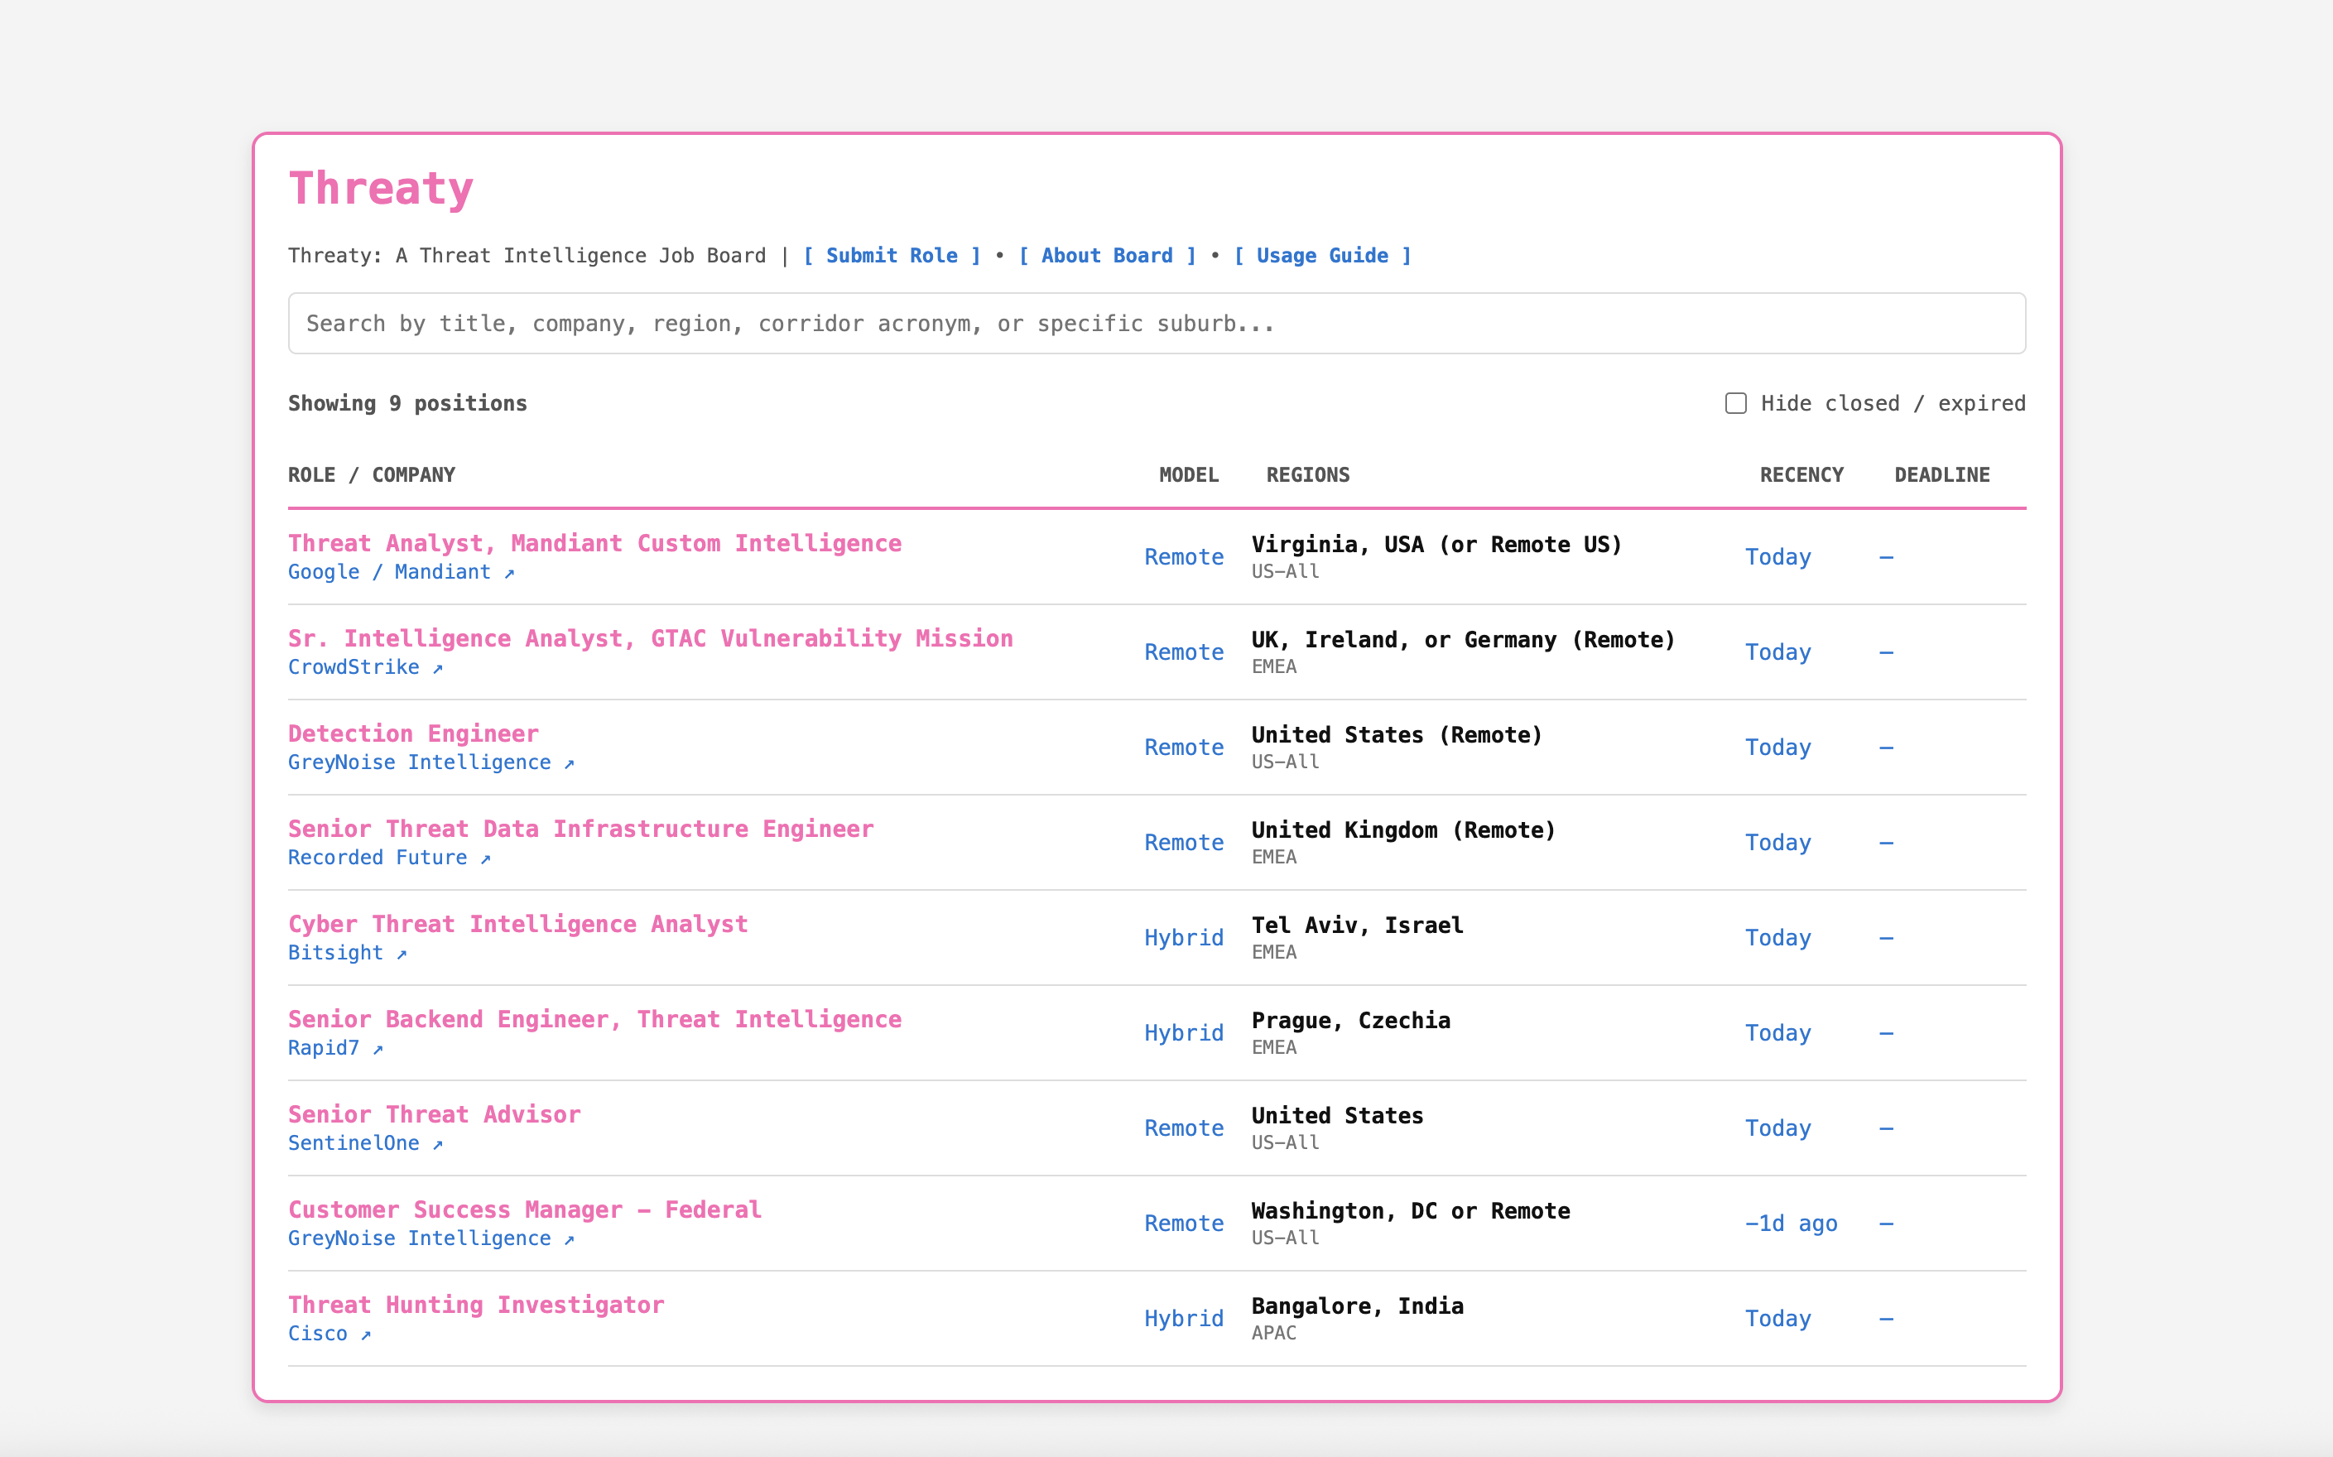Open Google / Mandiant external link arrow

pyautogui.click(x=509, y=574)
